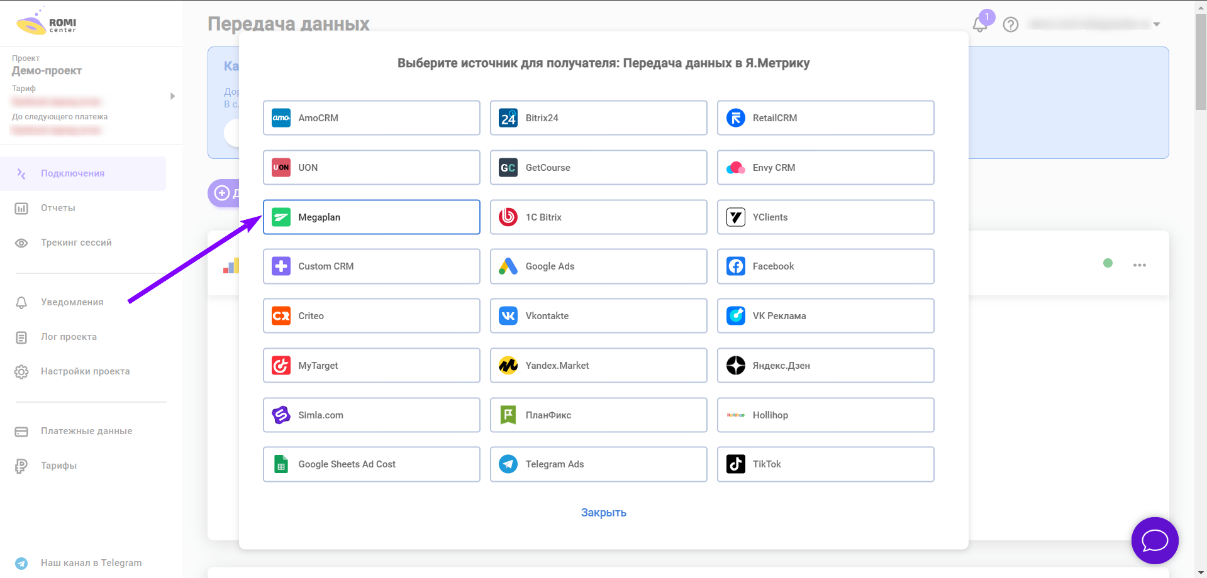Open the support chat bubble

click(1155, 540)
